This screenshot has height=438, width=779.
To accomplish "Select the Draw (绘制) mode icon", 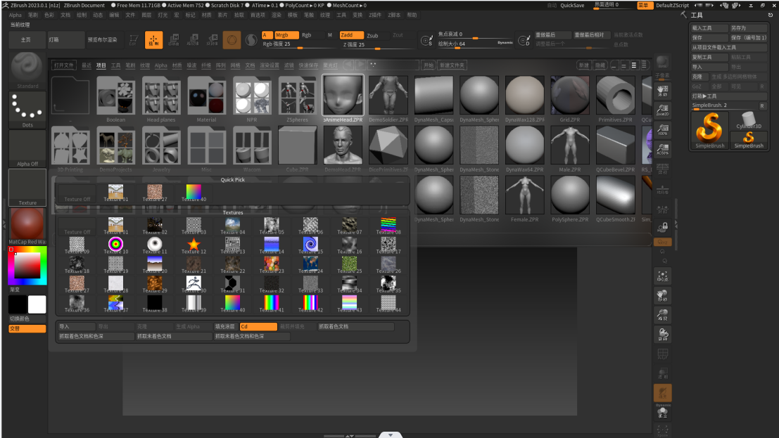I will click(x=153, y=40).
